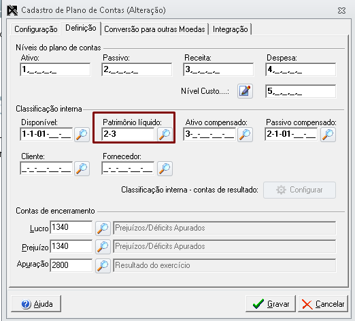Click the Ativo compensado lookup magnifier

pos(245,135)
